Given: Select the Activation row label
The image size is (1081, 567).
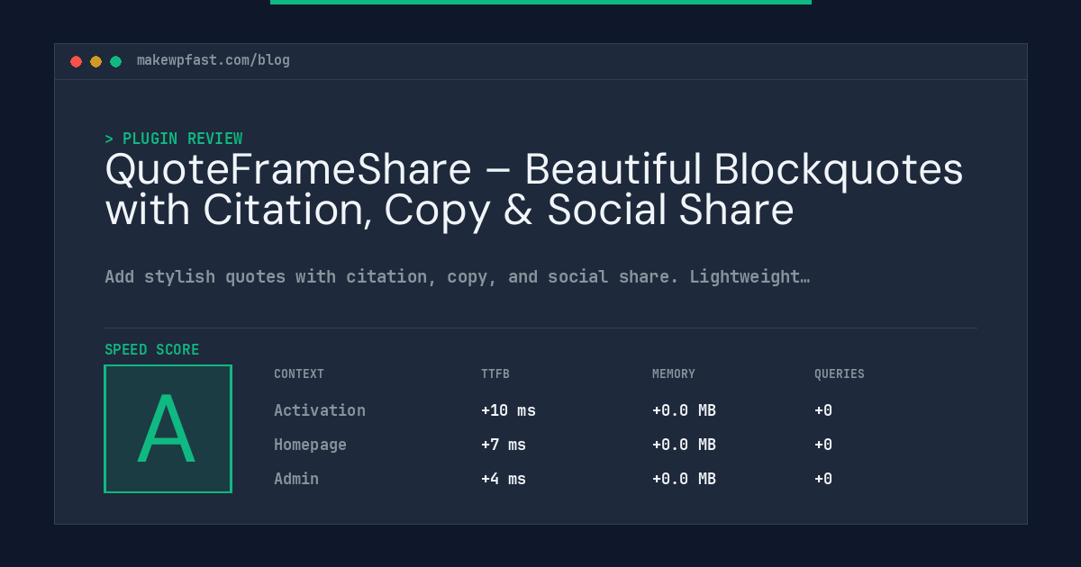Looking at the screenshot, I should coord(320,410).
